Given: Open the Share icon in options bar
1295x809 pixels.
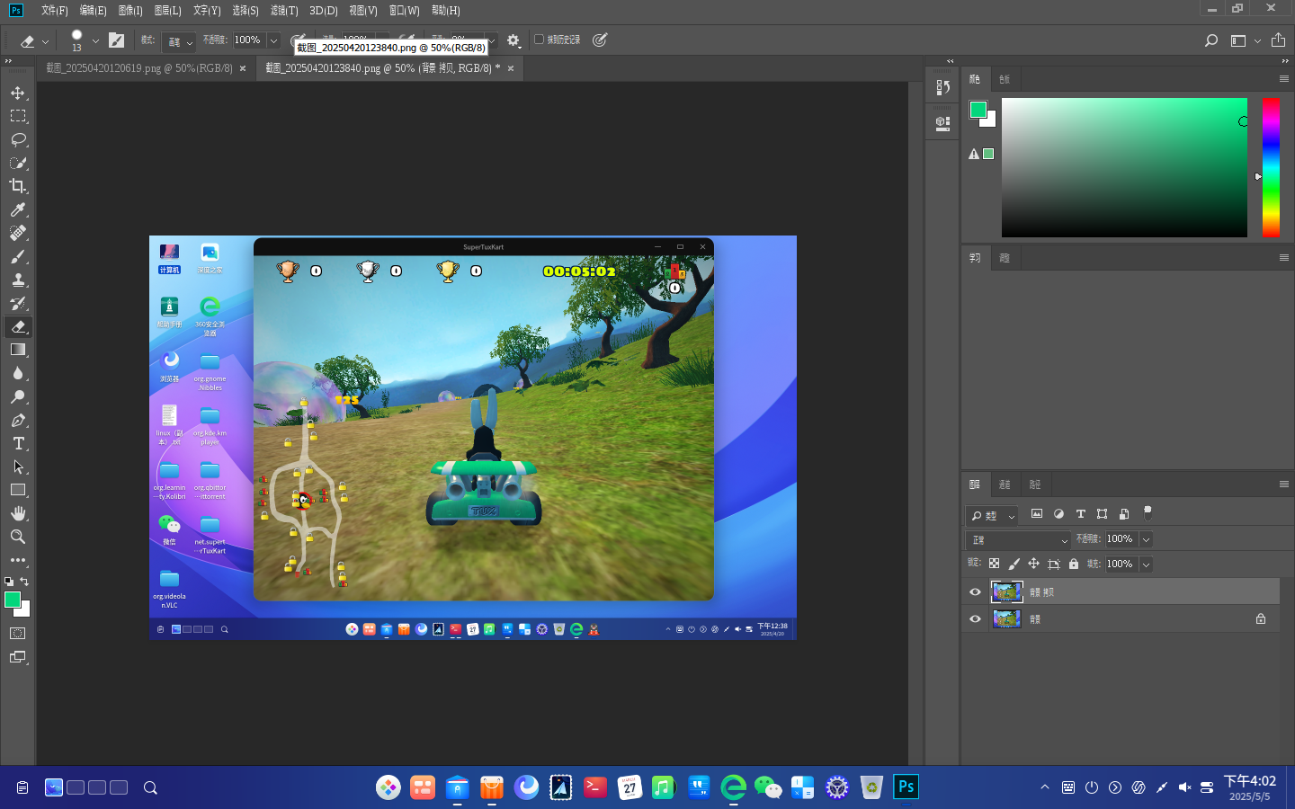Looking at the screenshot, I should [x=1278, y=40].
